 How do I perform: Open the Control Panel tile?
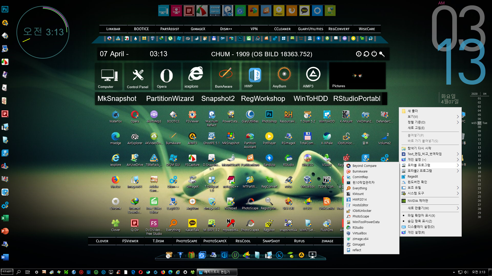click(x=138, y=76)
